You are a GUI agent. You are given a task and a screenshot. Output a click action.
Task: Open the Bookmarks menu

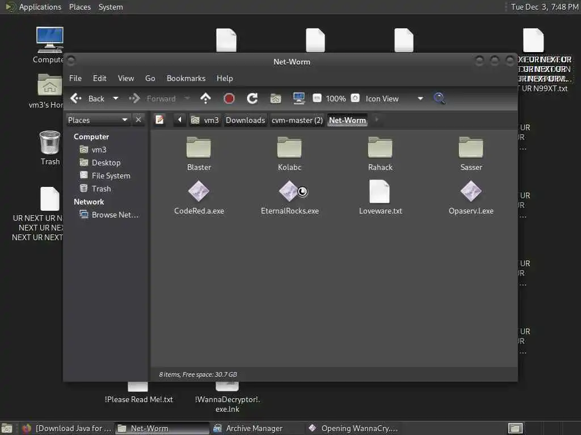[x=186, y=78]
